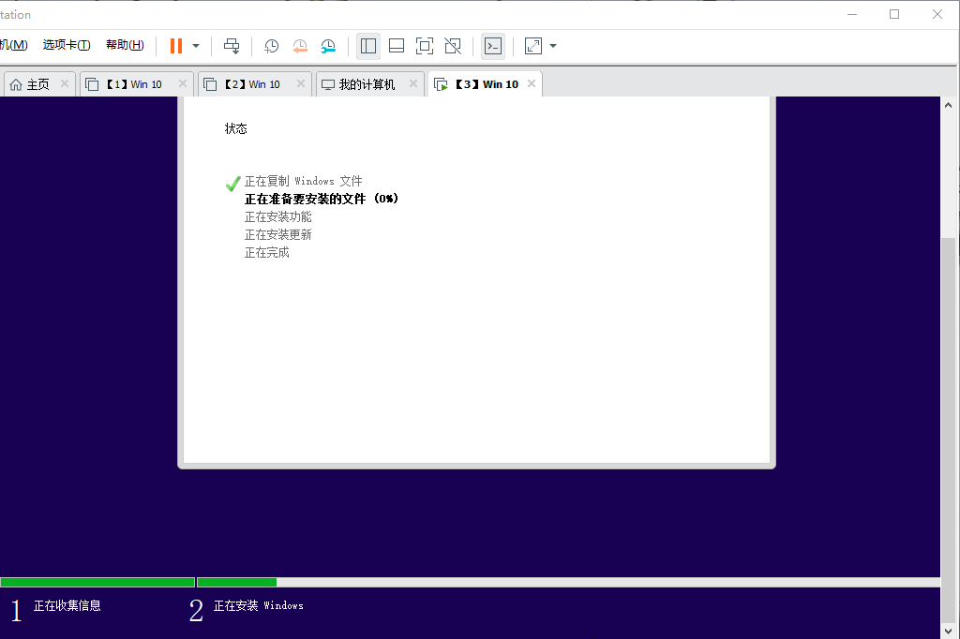The height and width of the screenshot is (639, 960).
Task: Toggle the thumbnail bar view
Action: [x=397, y=46]
